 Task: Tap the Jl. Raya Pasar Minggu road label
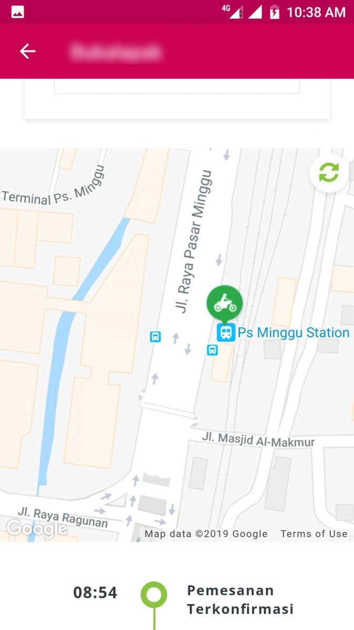(195, 241)
